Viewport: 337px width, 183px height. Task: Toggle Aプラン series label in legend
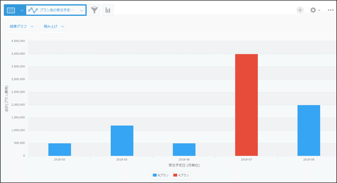click(183, 175)
